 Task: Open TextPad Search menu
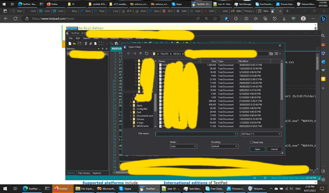click(86, 38)
